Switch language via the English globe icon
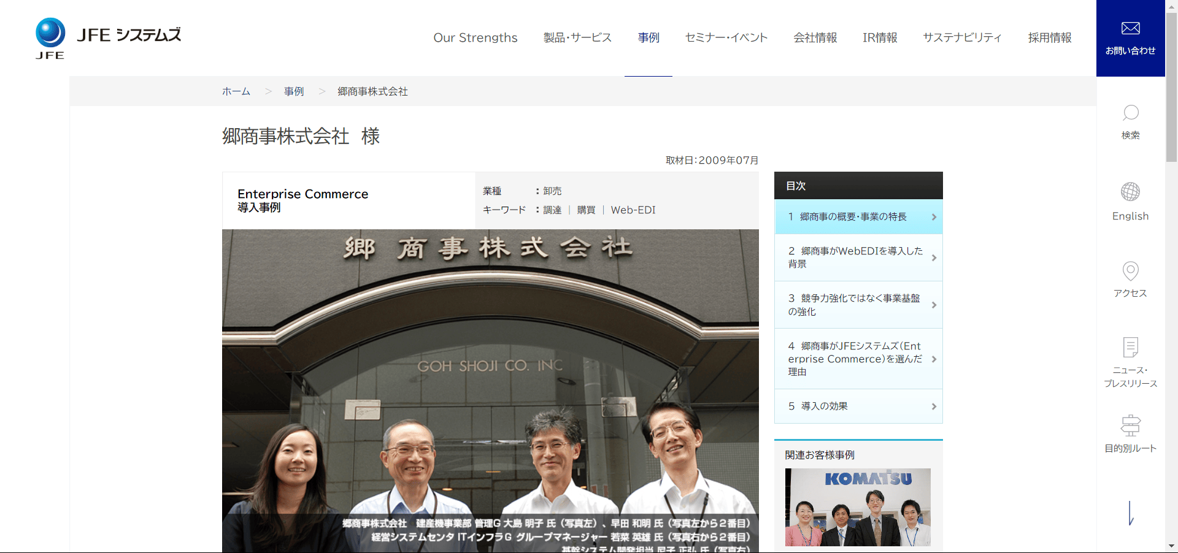Viewport: 1178px width, 553px height. point(1130,192)
